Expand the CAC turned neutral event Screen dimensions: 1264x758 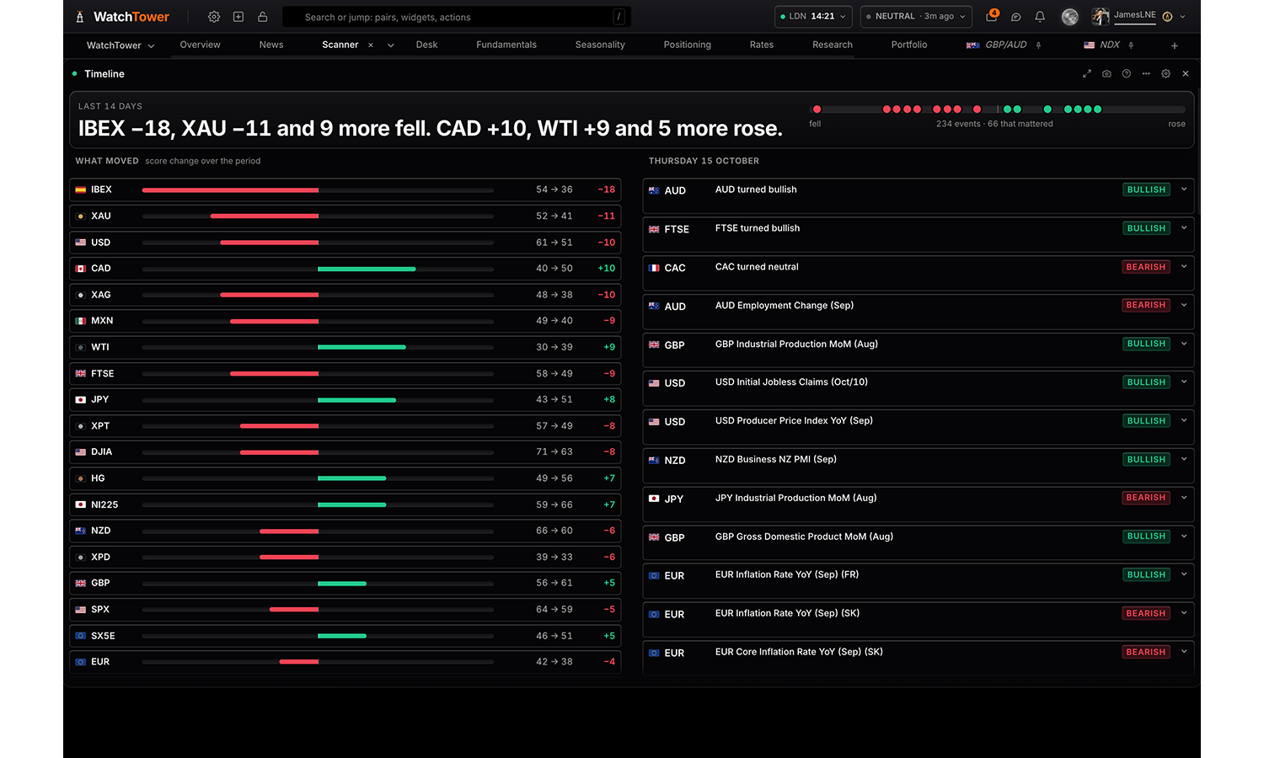[1184, 267]
